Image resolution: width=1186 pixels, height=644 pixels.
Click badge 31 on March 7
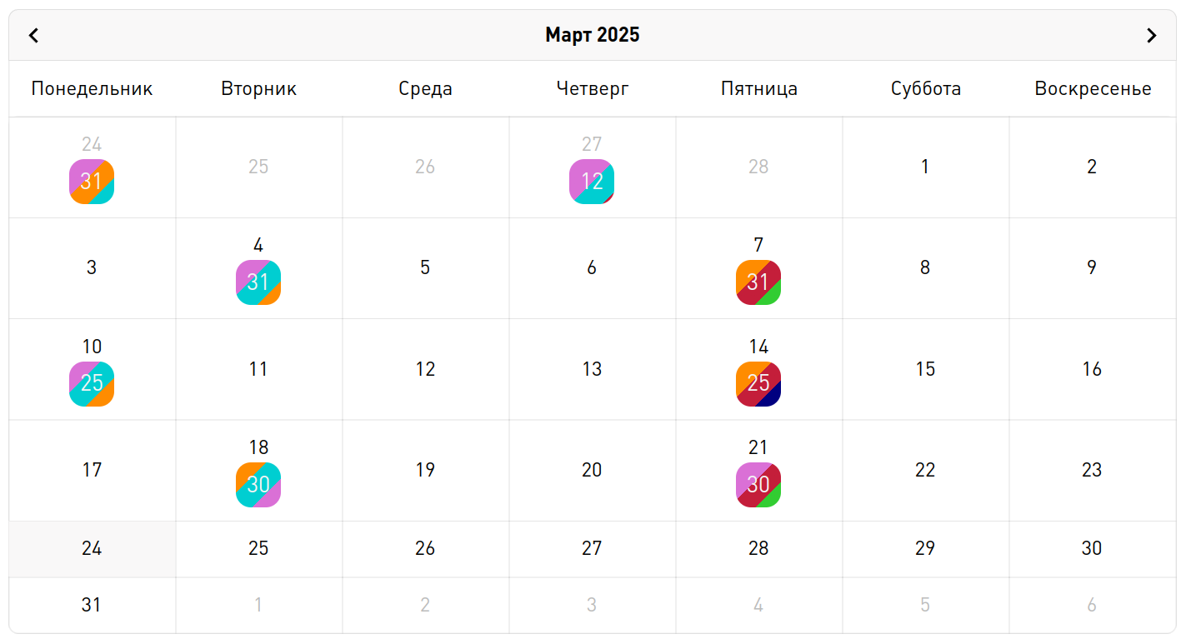pyautogui.click(x=758, y=282)
